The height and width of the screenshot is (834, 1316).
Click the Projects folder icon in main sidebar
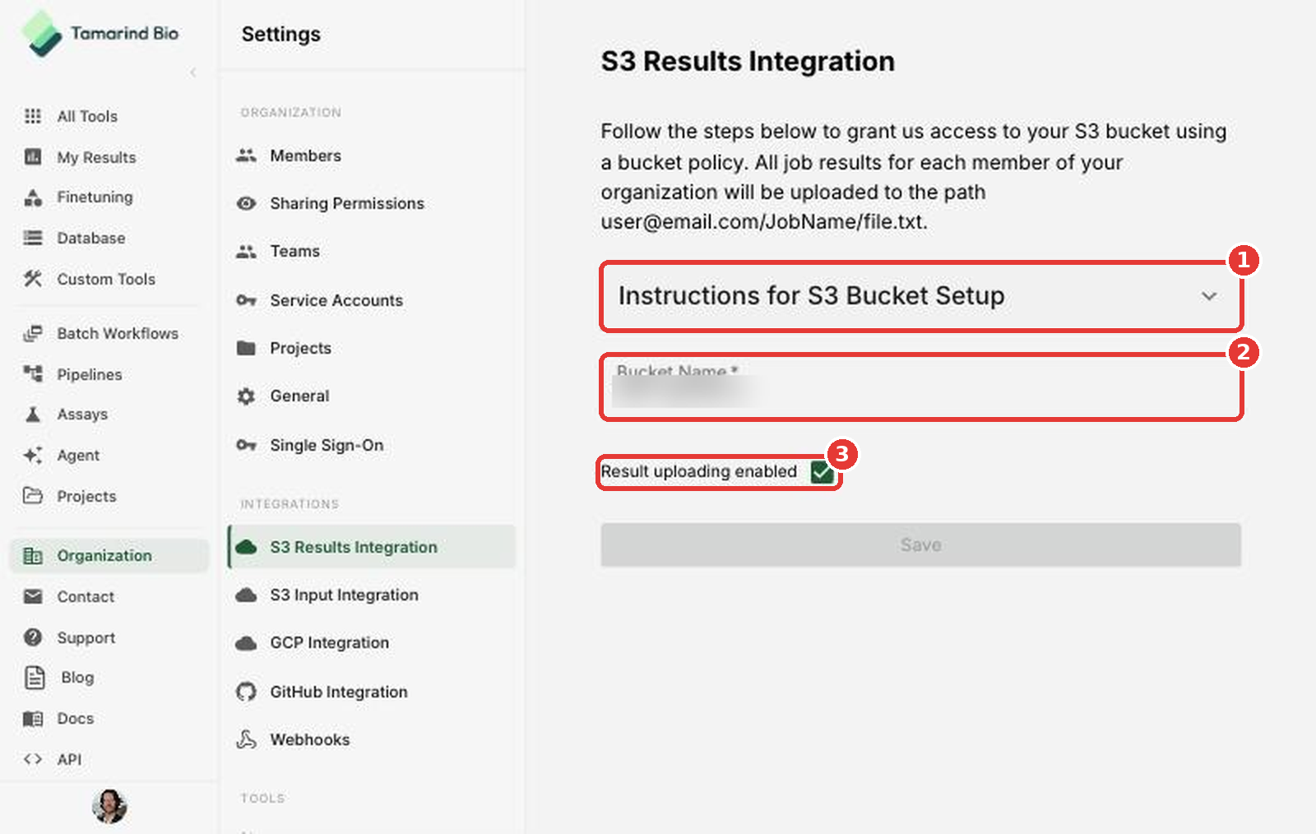pos(33,495)
